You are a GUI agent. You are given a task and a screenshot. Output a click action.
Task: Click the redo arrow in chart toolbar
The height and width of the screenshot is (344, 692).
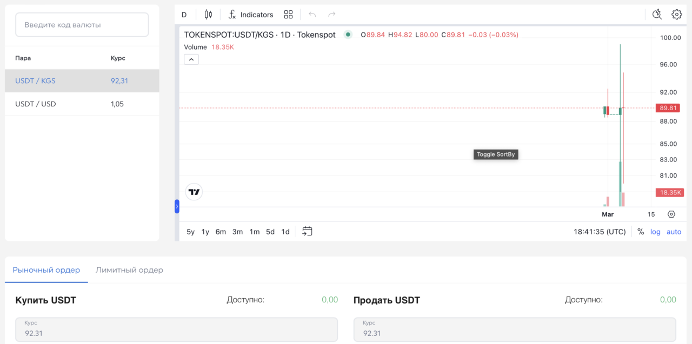tap(332, 15)
